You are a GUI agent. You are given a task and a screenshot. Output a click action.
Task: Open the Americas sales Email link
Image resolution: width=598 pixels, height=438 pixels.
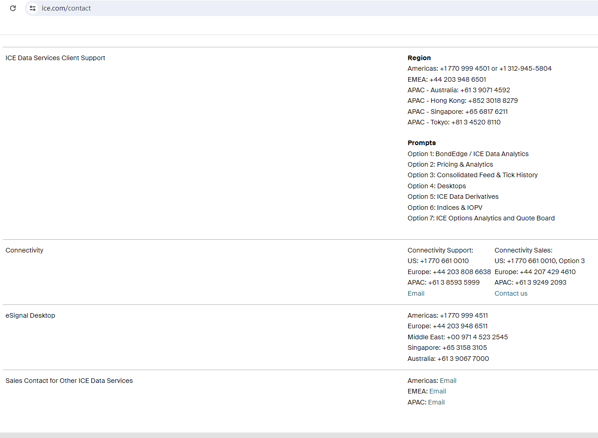[448, 381]
